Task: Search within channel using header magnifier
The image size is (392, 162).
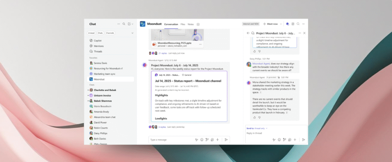Action: point(298,24)
